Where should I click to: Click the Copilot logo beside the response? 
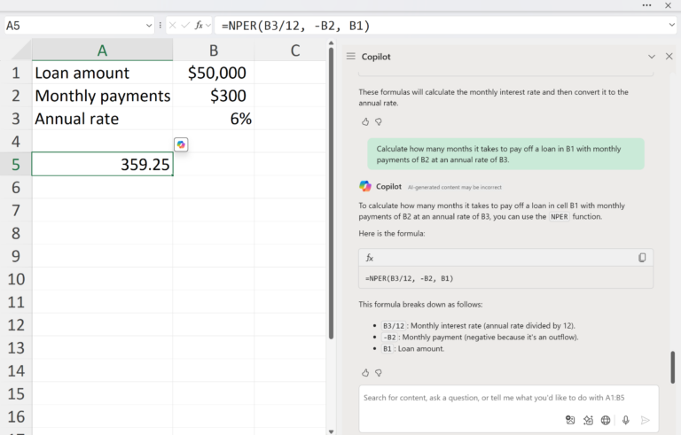click(x=365, y=186)
